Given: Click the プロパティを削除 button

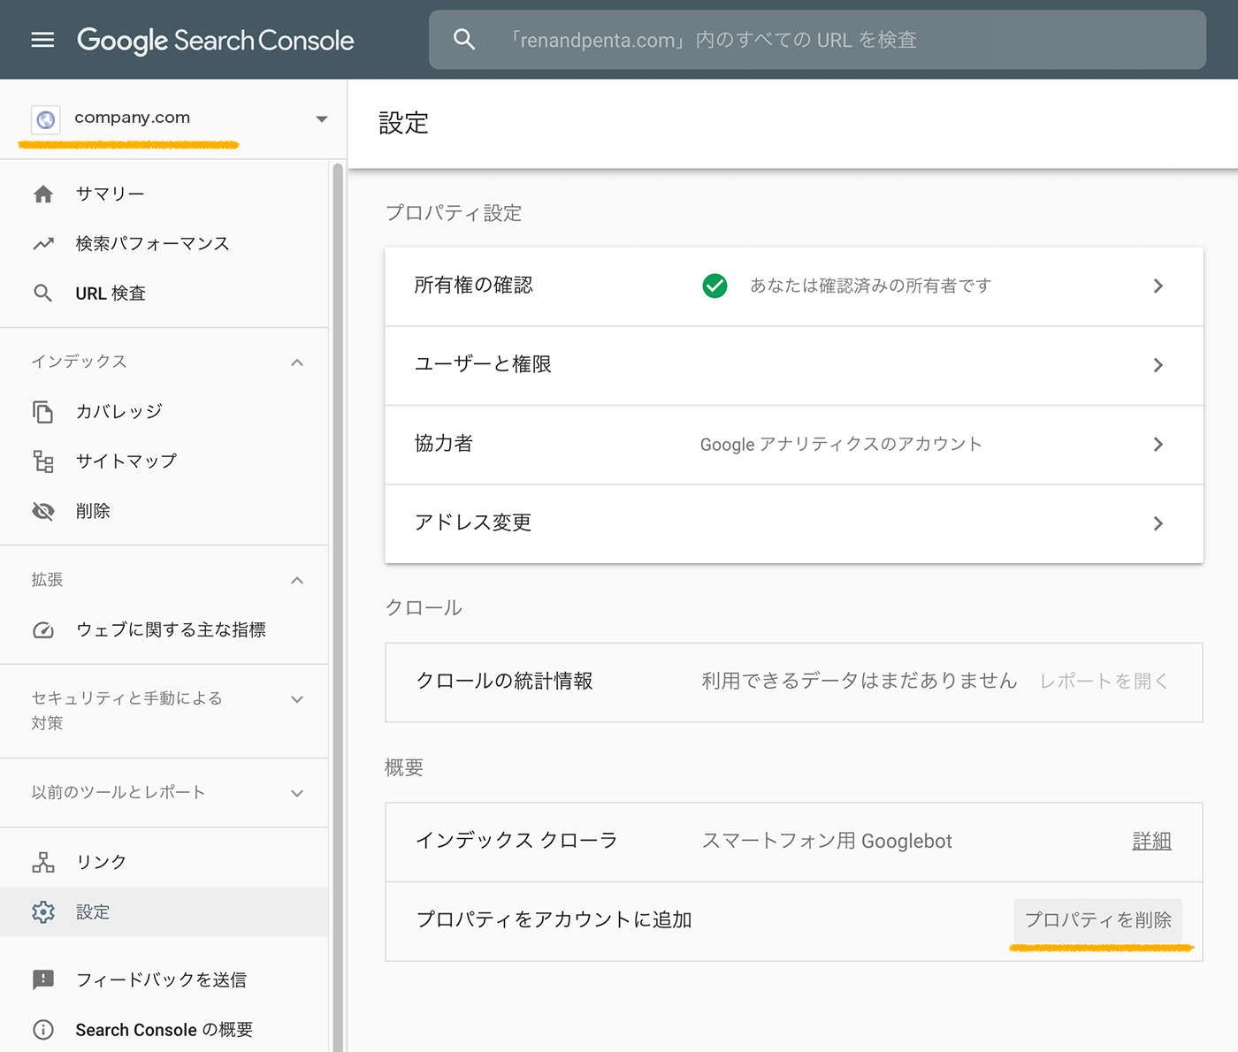Looking at the screenshot, I should [1097, 920].
